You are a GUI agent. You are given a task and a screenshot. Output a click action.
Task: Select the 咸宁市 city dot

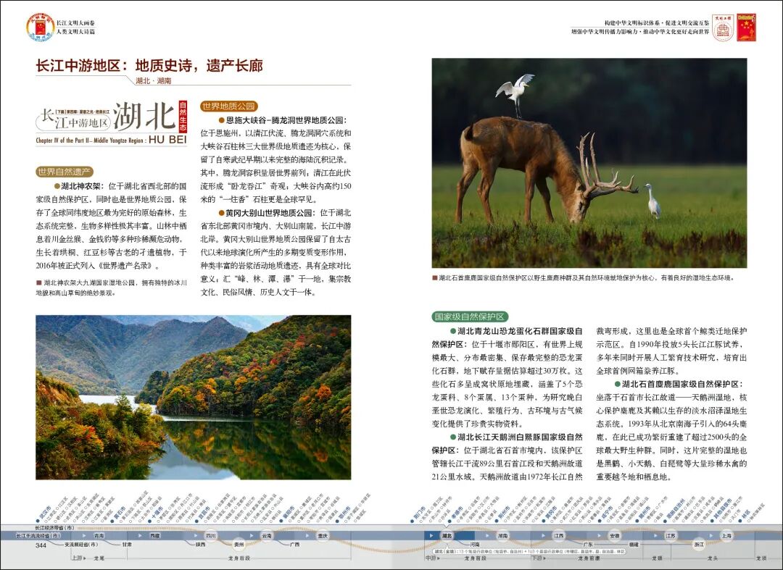[x=600, y=521]
